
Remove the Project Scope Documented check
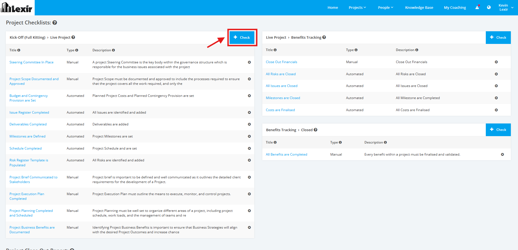point(249,79)
